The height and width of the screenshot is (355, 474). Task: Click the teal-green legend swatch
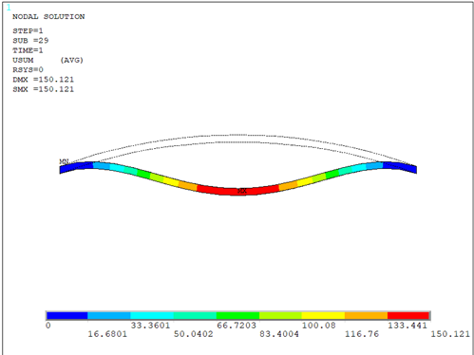tap(195, 315)
